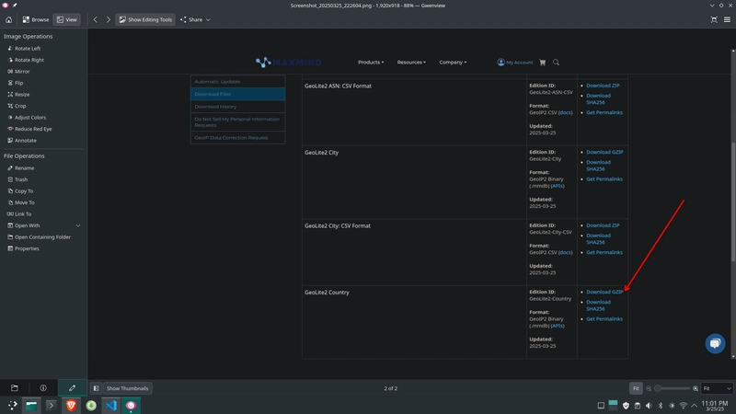Open the KDE application launcher
This screenshot has width=736, height=414.
pos(12,405)
